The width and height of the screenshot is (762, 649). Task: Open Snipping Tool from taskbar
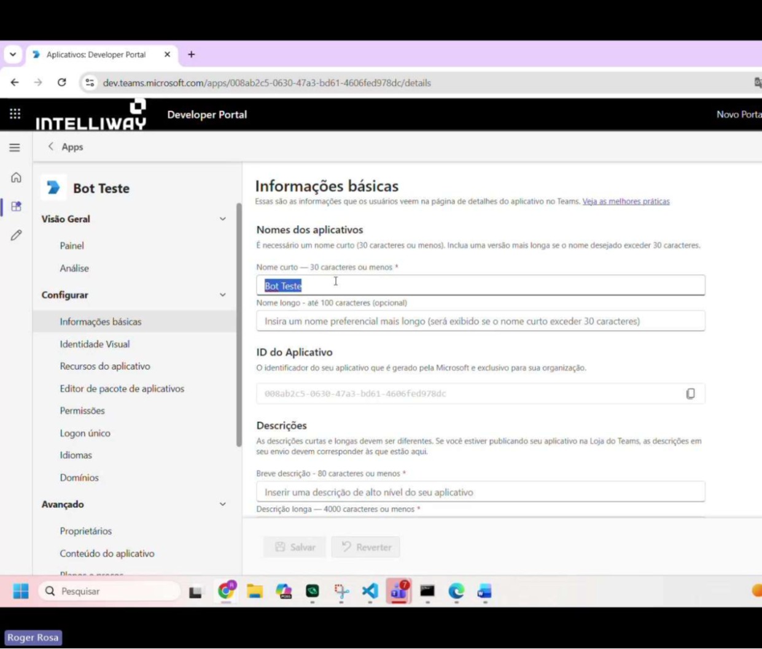point(341,591)
